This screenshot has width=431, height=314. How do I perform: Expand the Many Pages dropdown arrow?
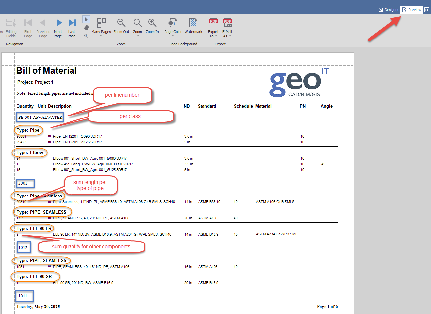pos(101,36)
